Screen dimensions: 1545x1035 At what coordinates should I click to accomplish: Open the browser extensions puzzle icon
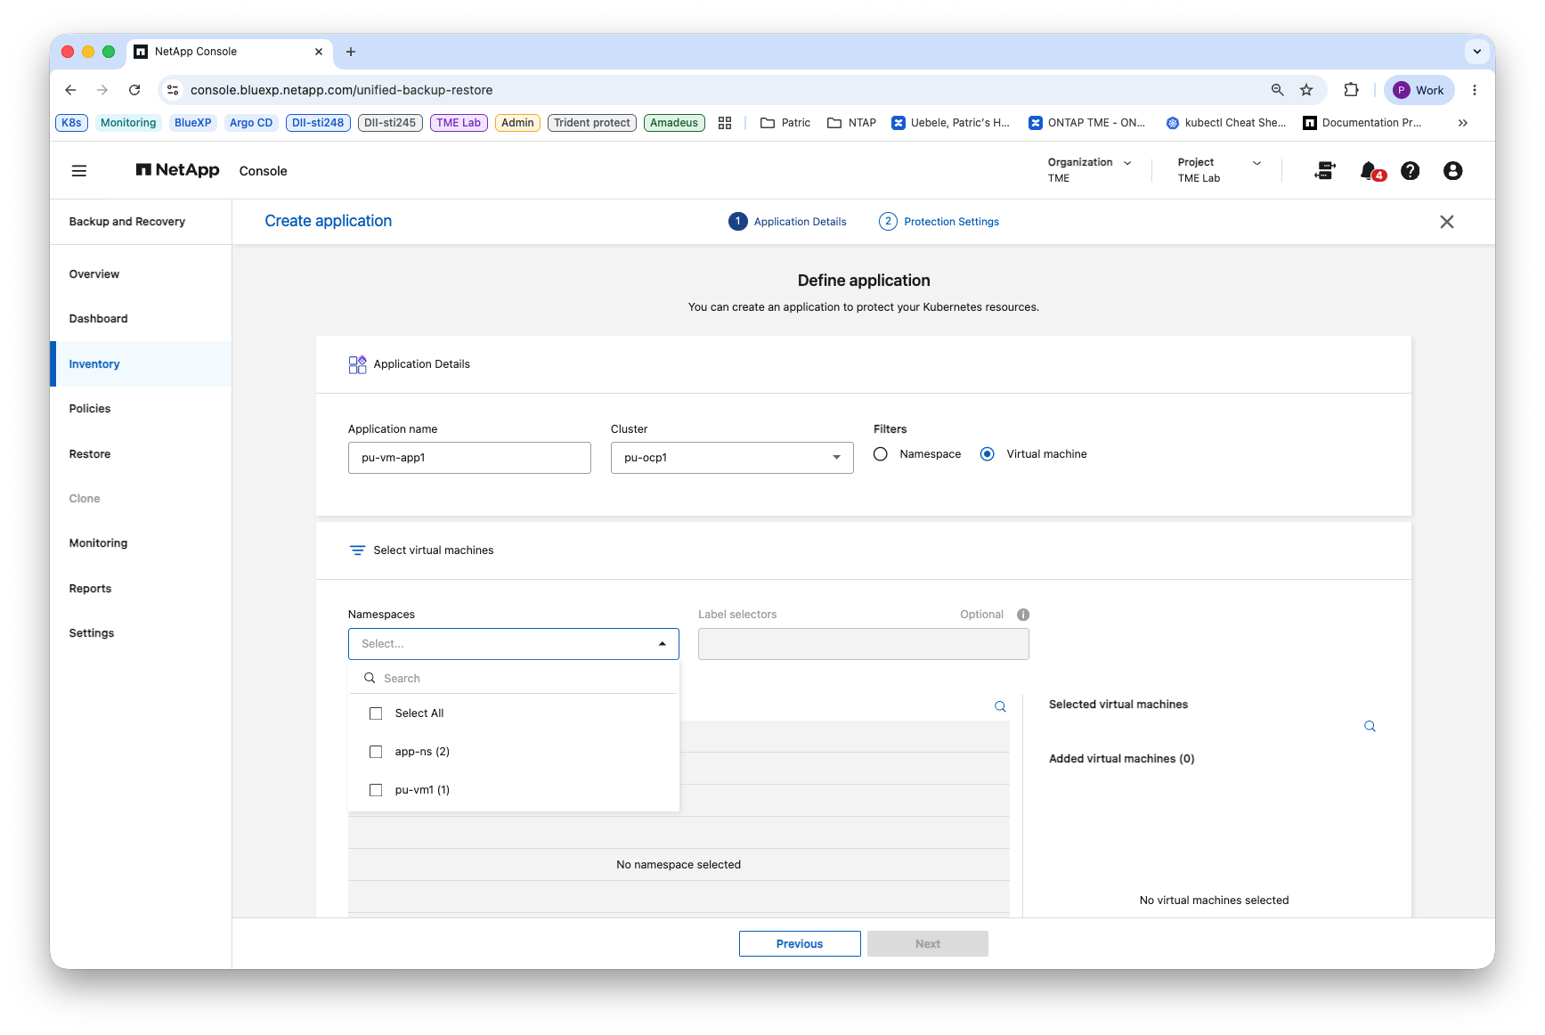[x=1351, y=90]
